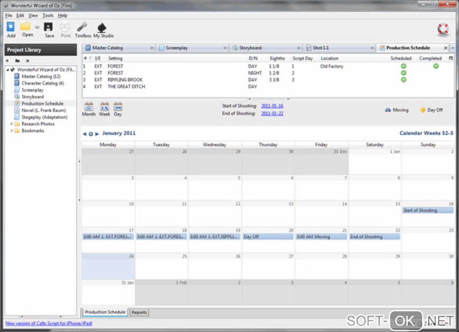This screenshot has height=332, width=459.
Task: Select Stageplay (Adaptation) in library
Action: pyautogui.click(x=45, y=117)
